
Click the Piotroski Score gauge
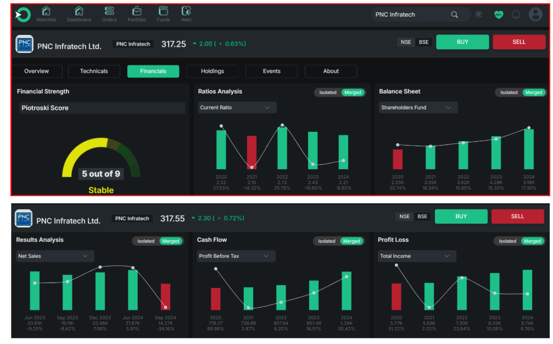click(101, 157)
